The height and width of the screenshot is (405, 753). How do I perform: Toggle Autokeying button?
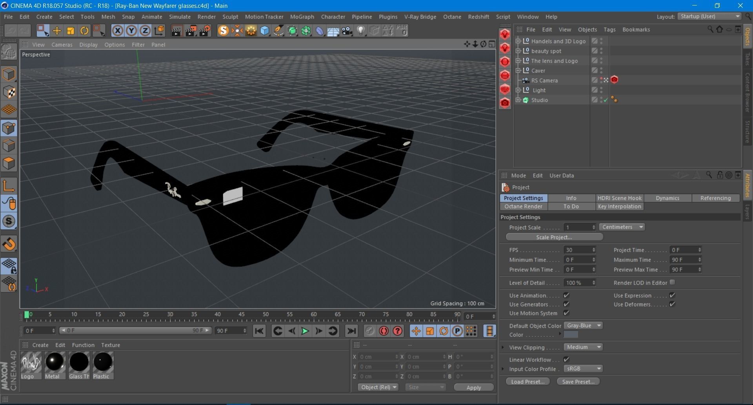tap(384, 331)
